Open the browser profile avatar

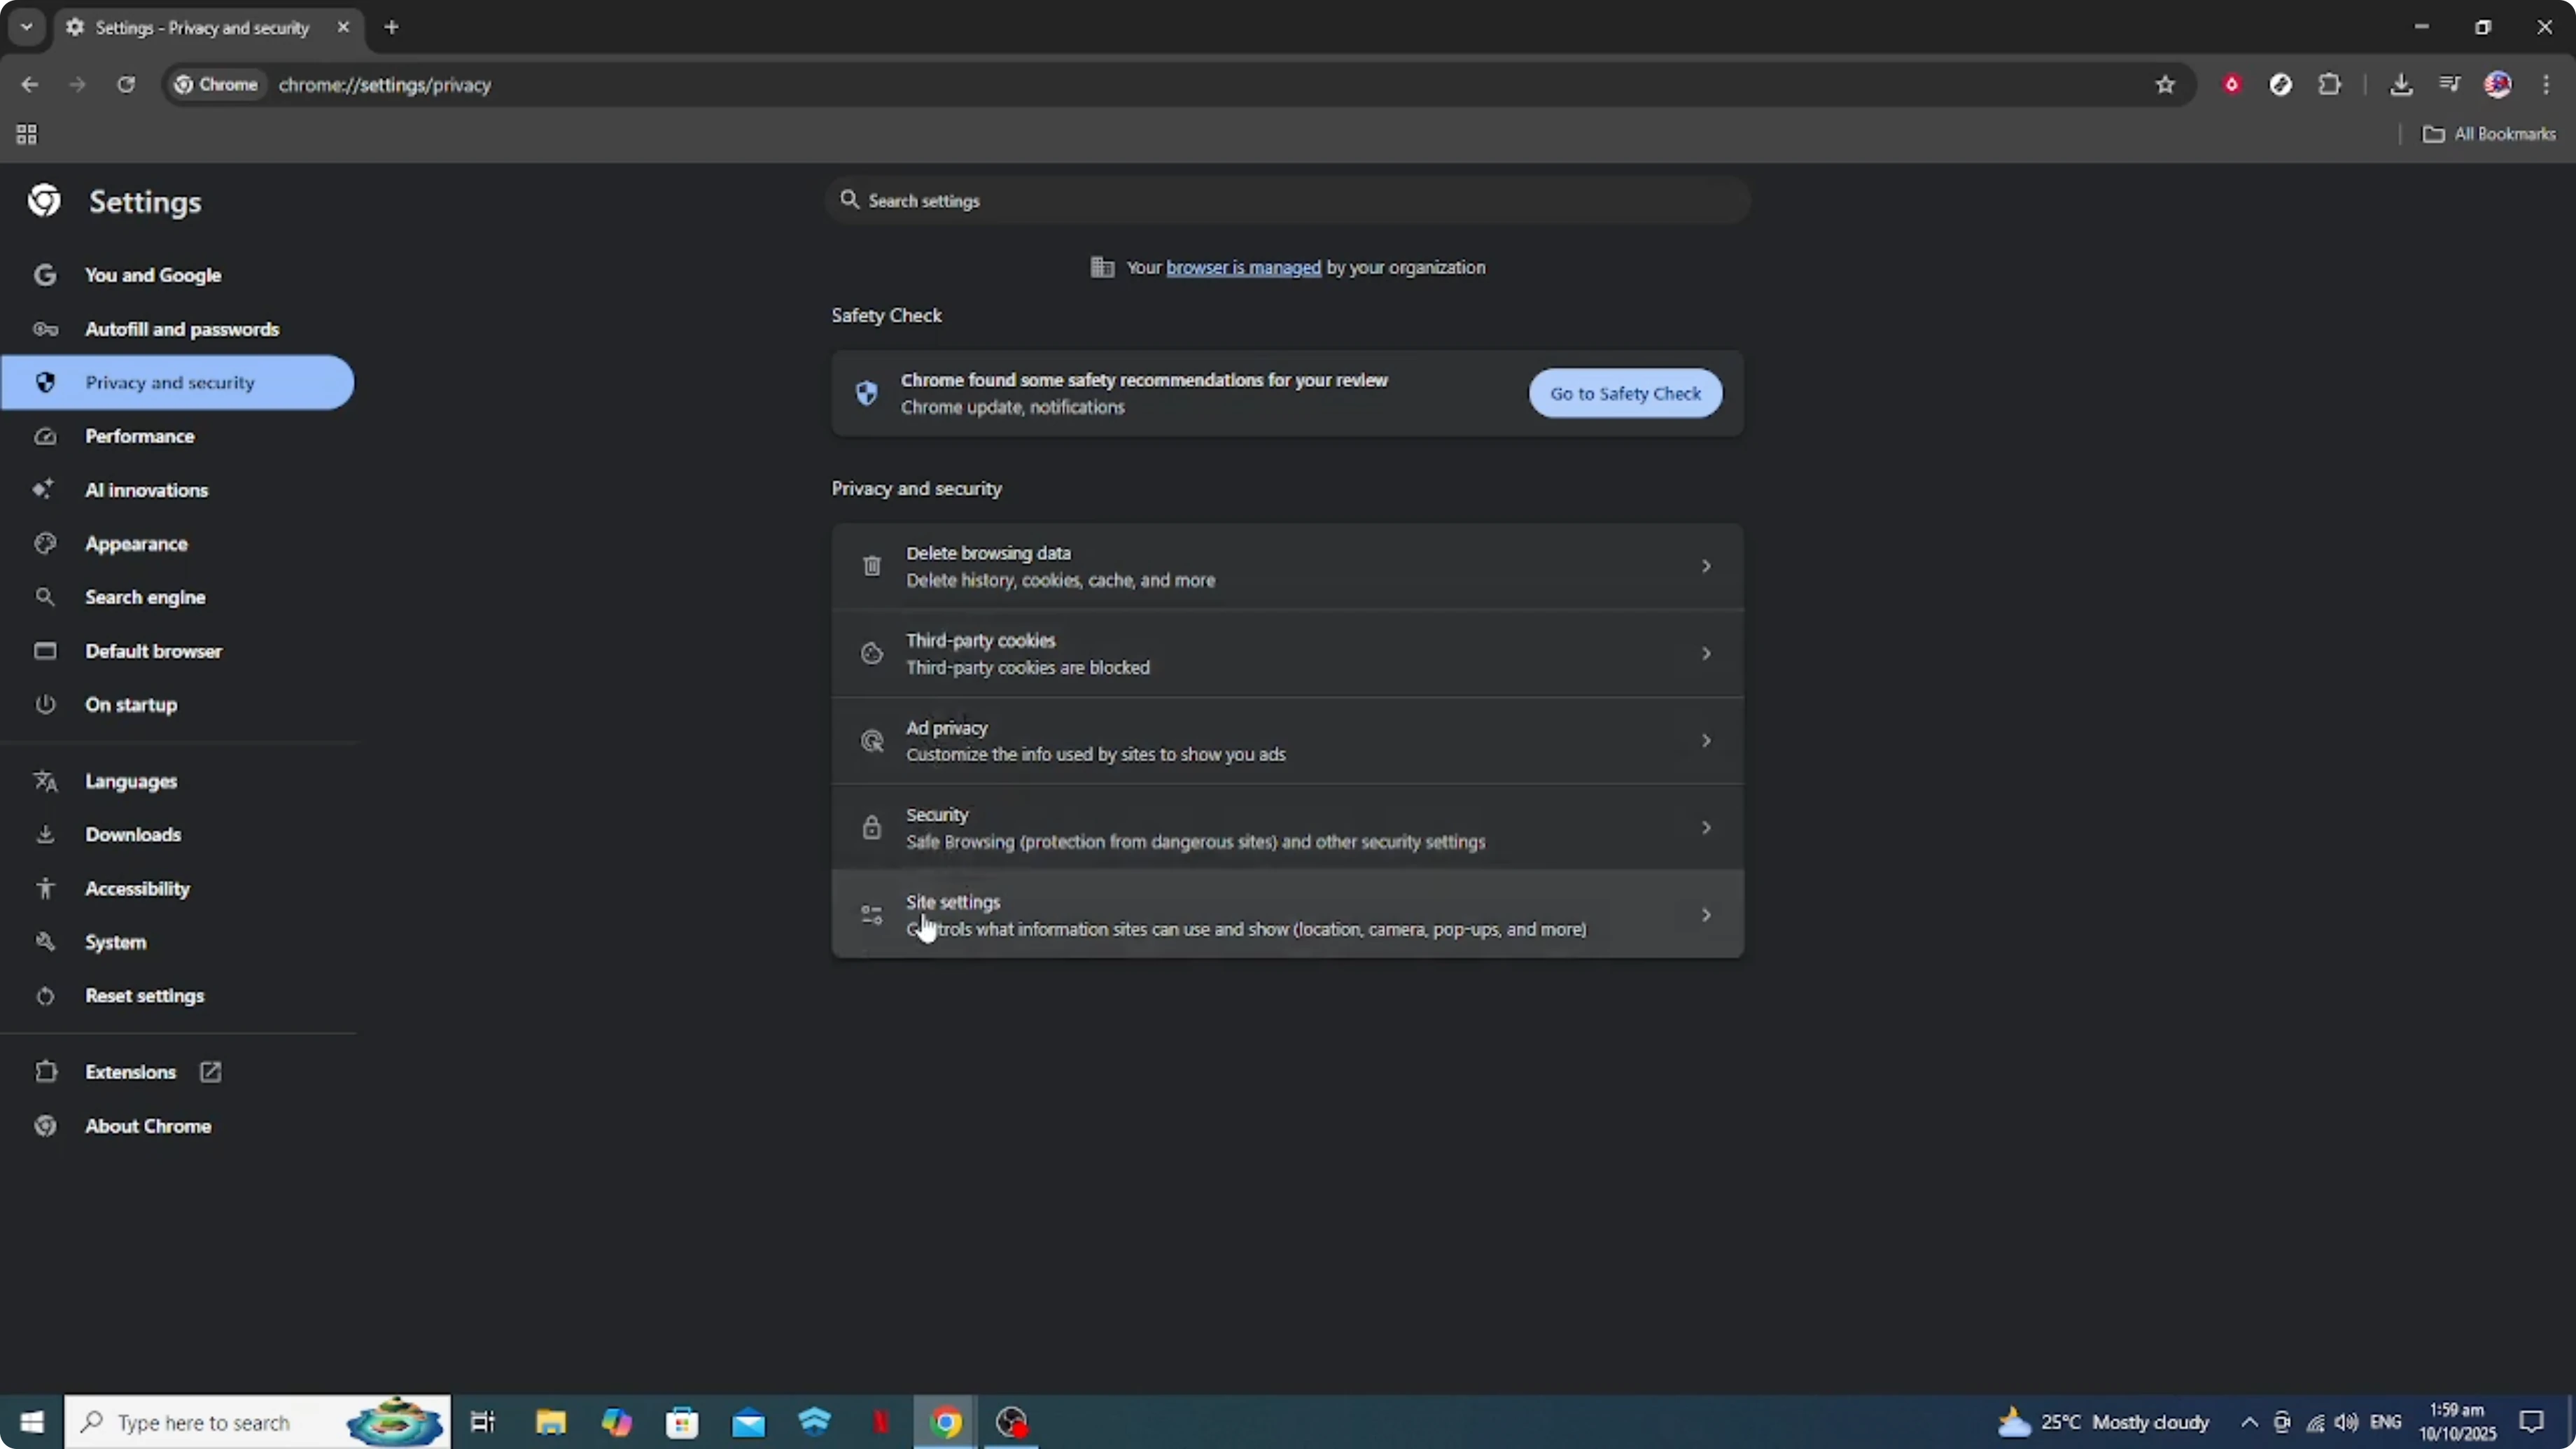coord(2498,85)
